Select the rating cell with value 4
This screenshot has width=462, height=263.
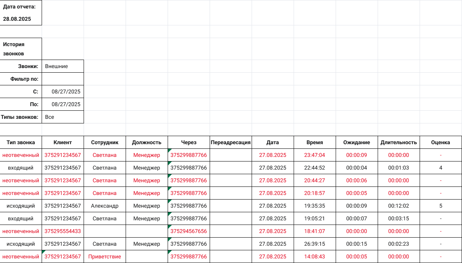pyautogui.click(x=440, y=168)
